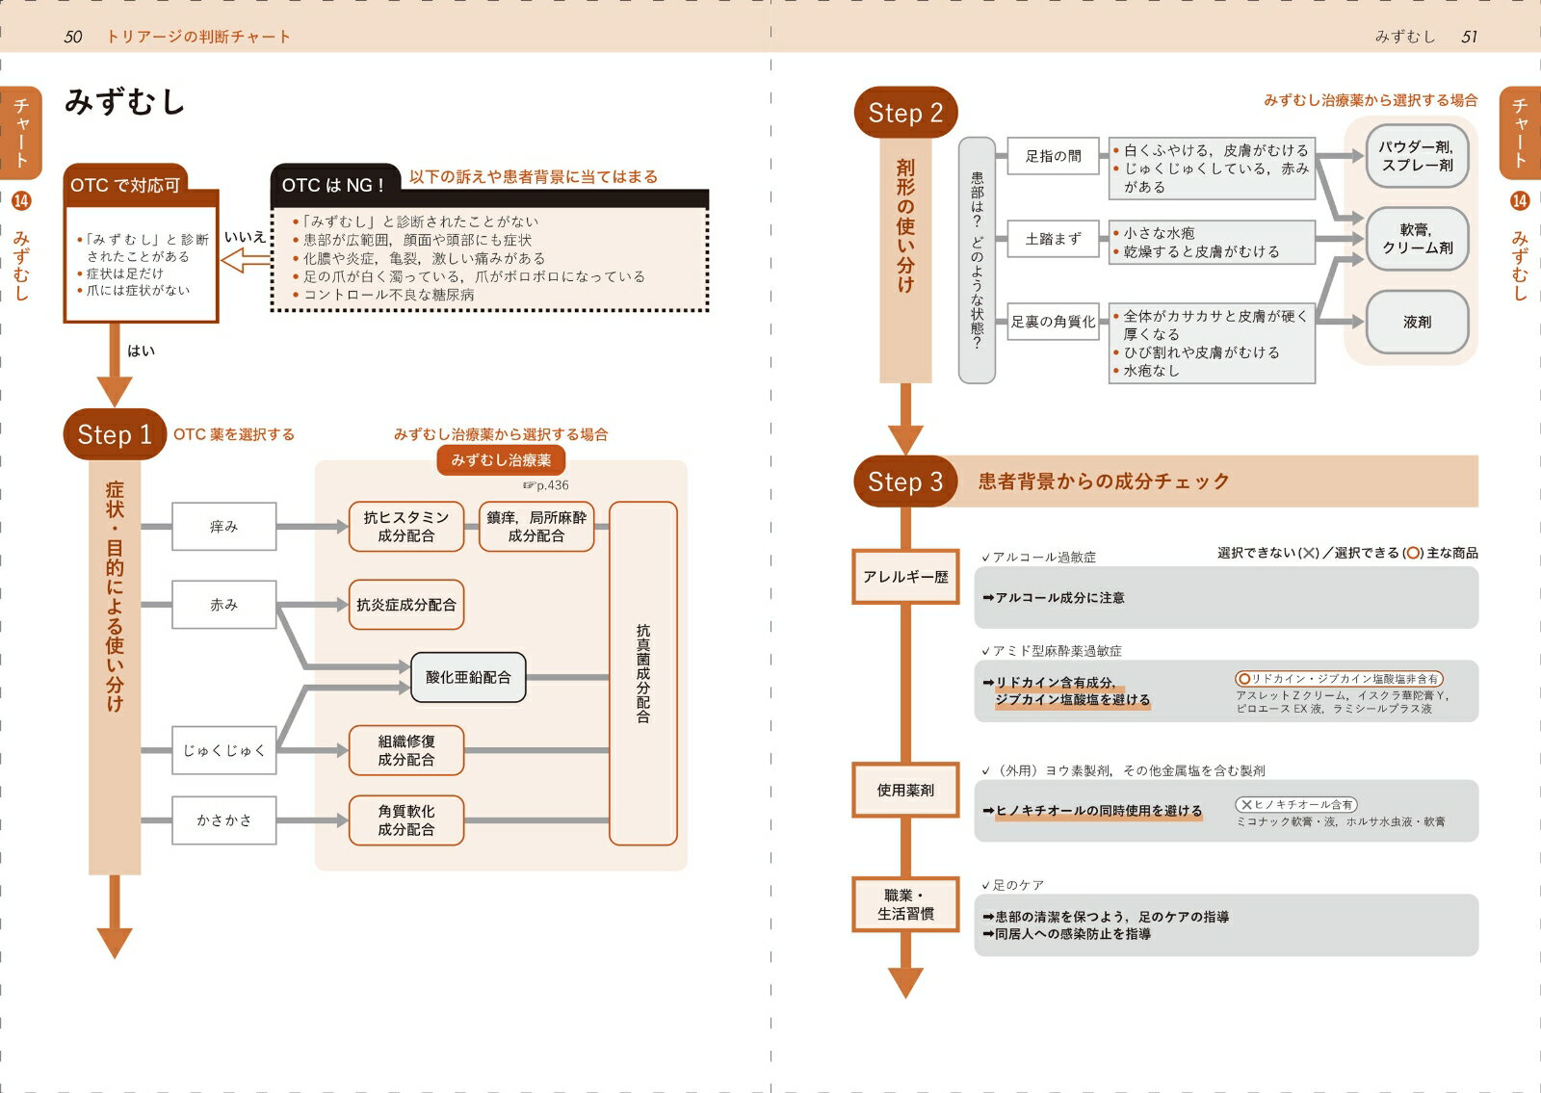Click the チャート tab on the right edge
The height and width of the screenshot is (1093, 1541).
pyautogui.click(x=1520, y=132)
